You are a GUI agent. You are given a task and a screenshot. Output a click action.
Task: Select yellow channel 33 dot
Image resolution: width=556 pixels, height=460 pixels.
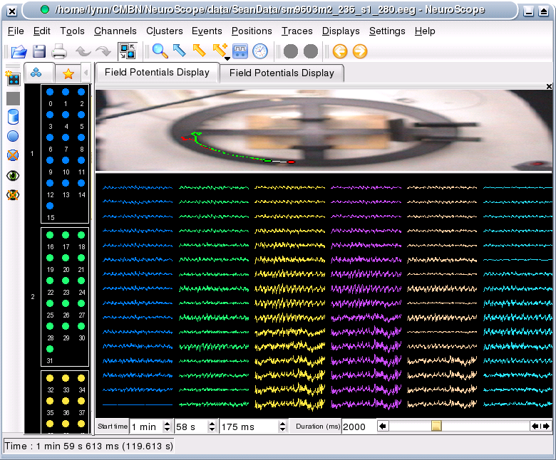[66, 378]
